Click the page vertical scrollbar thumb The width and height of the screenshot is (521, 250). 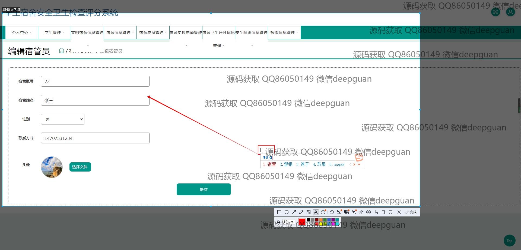click(x=519, y=106)
